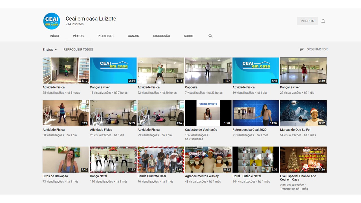The width and height of the screenshot is (361, 203).
Task: Open the Playlists tab
Action: click(x=105, y=36)
